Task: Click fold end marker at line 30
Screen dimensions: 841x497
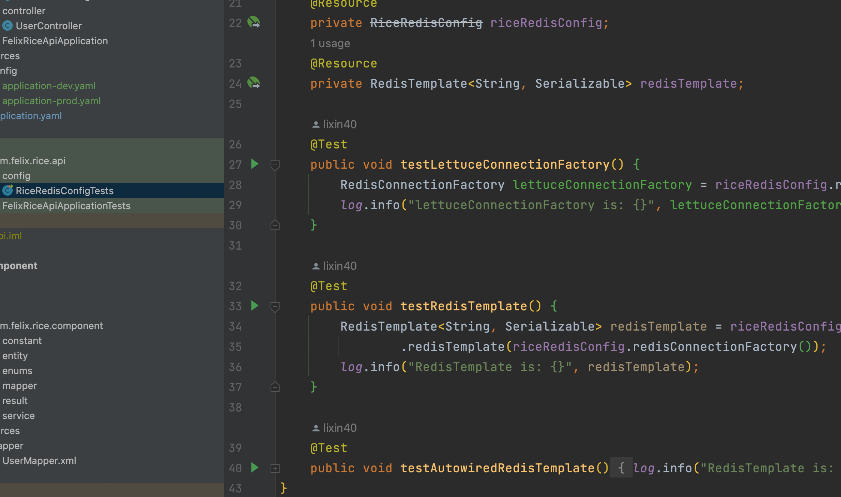Action: [x=275, y=225]
